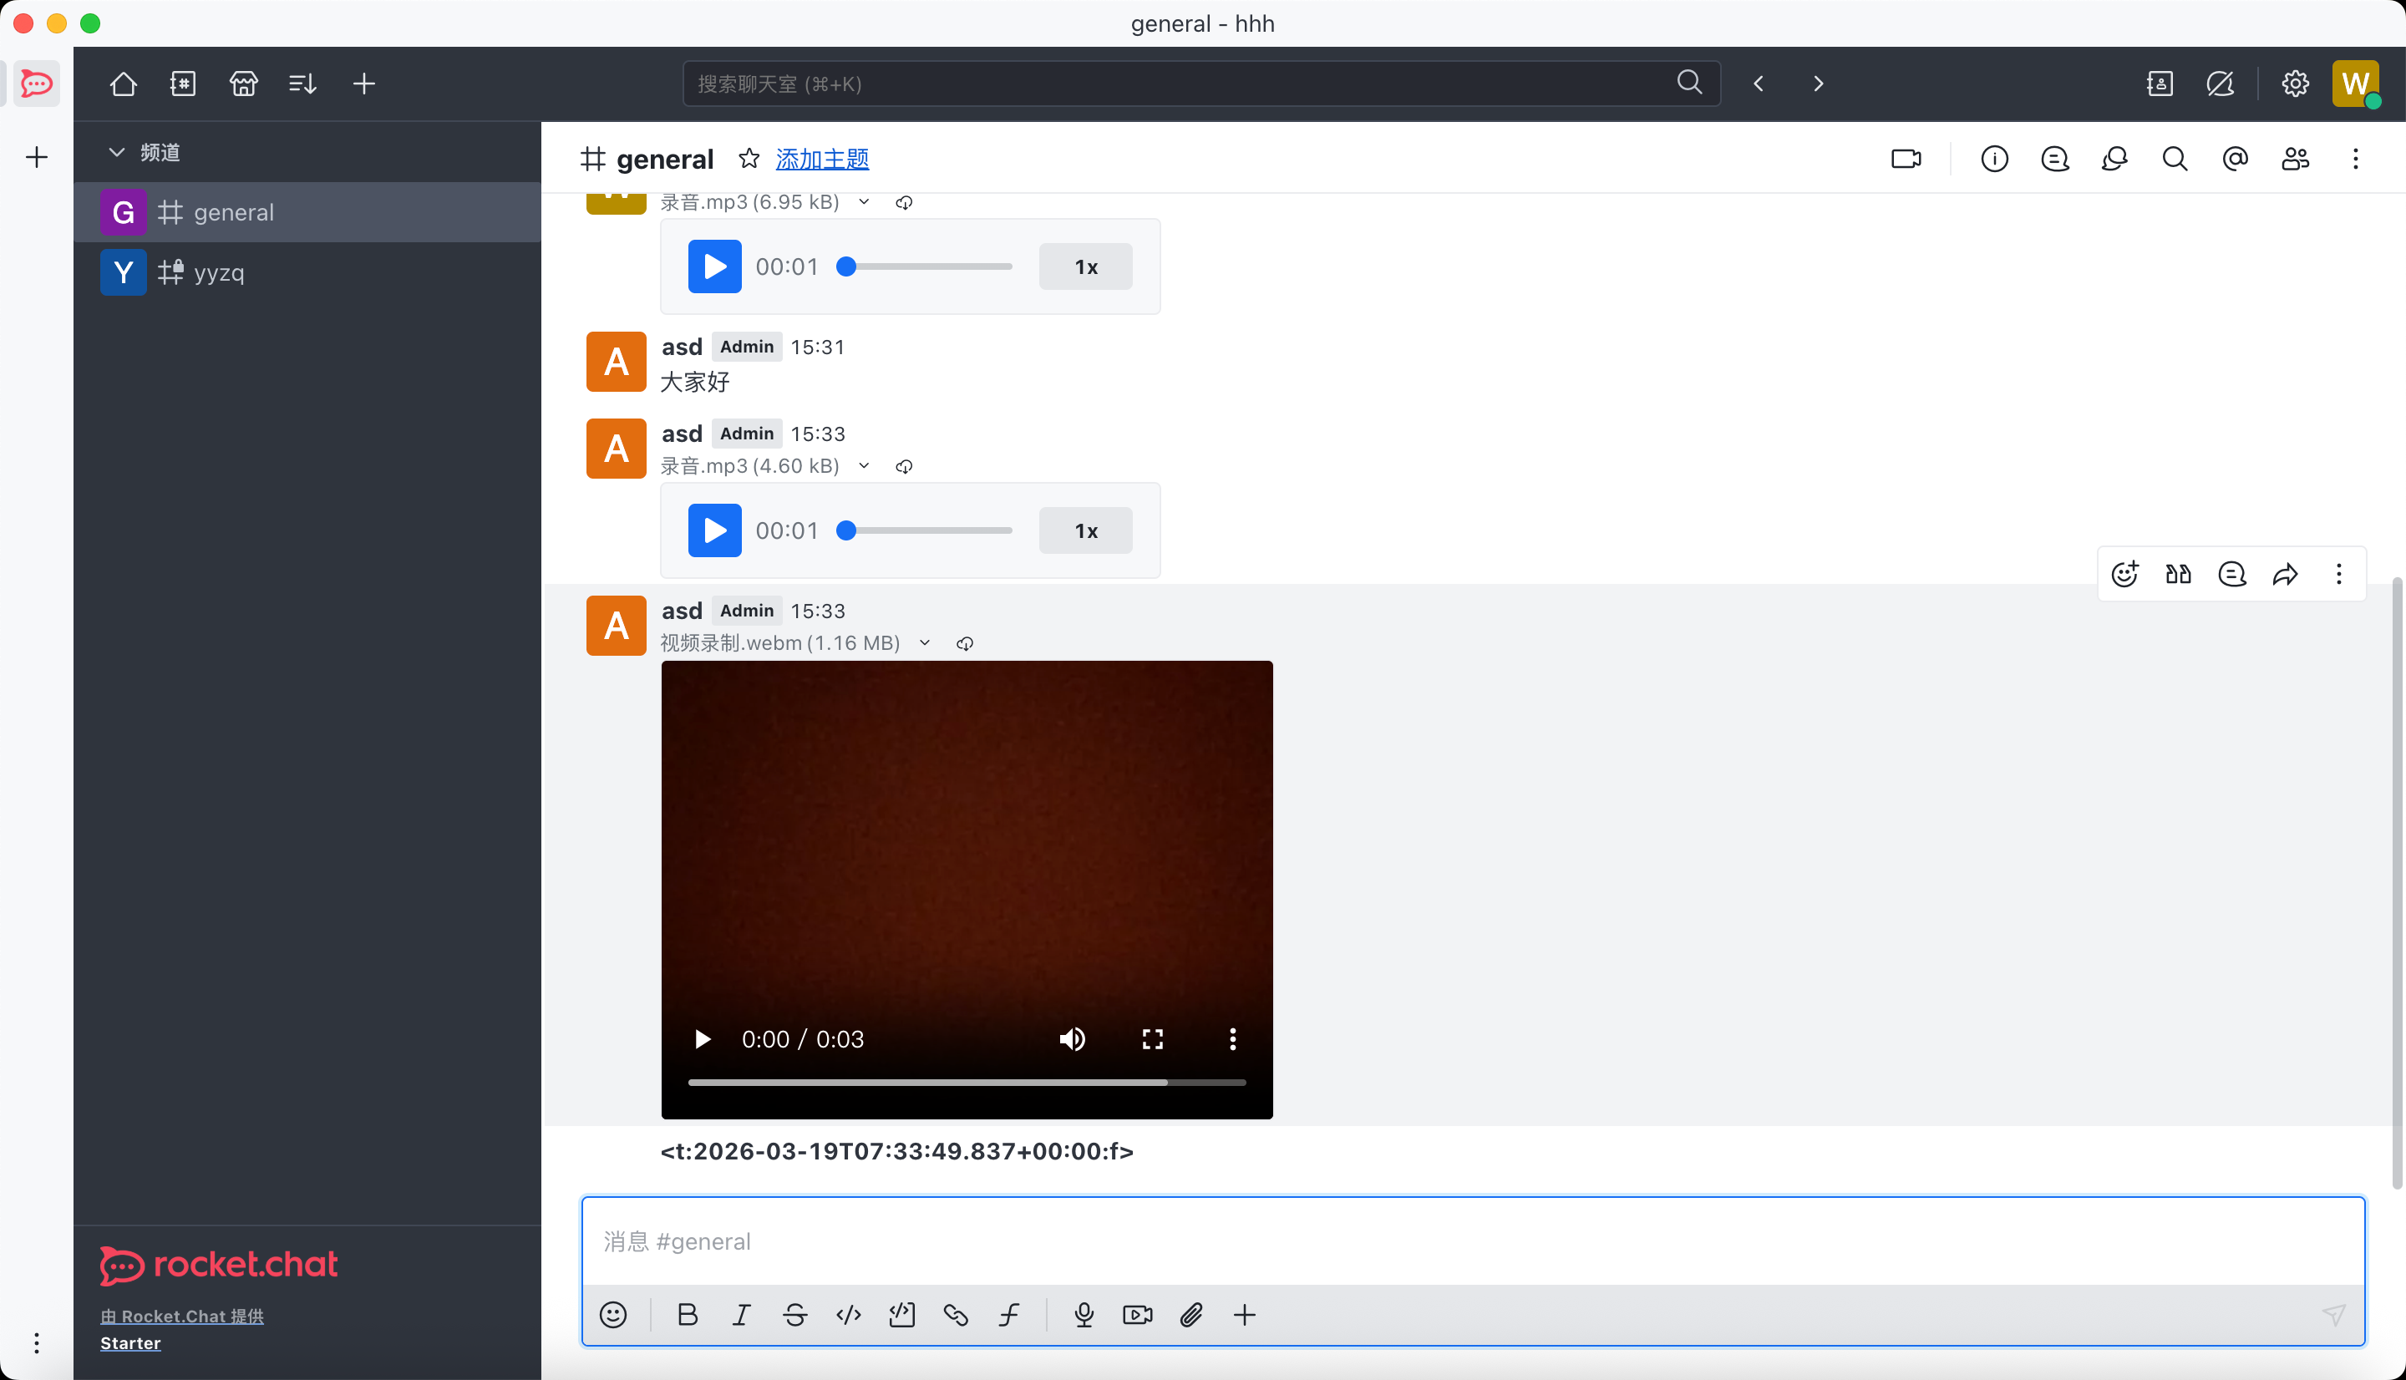Open the Marketplace store icon
Viewport: 2406px width, 1380px height.
coord(244,84)
